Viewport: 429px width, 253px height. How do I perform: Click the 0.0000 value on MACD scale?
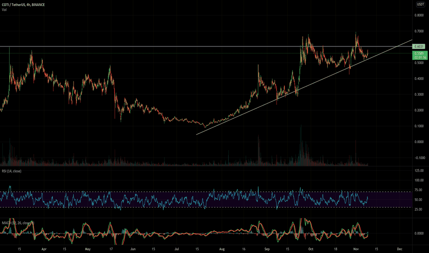[419, 233]
